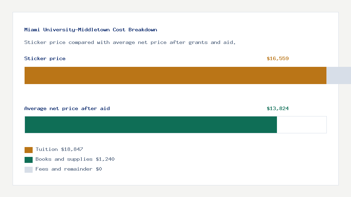Click the $1,240 amount in the legend
The height and width of the screenshot is (197, 351).
[105, 159]
